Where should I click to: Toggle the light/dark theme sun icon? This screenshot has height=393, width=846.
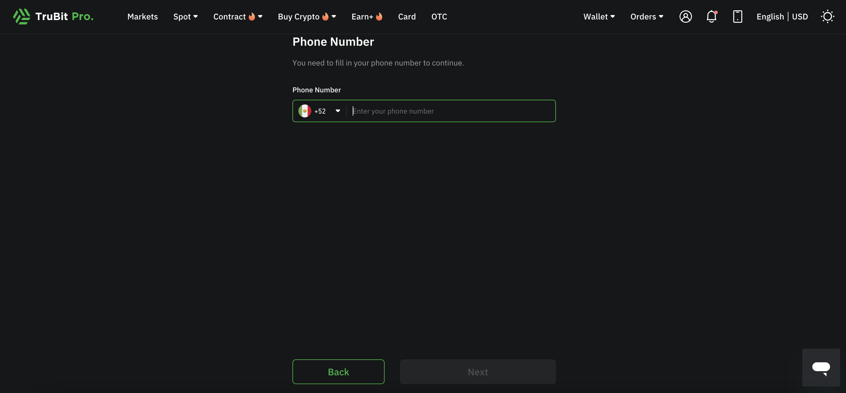click(x=827, y=17)
